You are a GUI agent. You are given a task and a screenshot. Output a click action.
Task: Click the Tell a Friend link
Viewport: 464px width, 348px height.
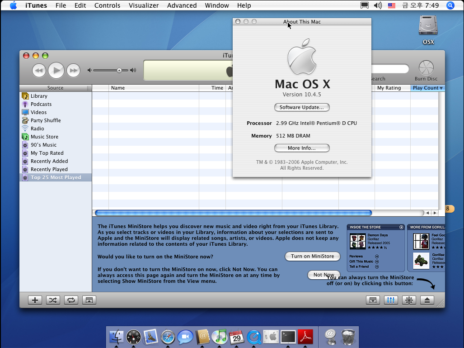click(x=359, y=267)
